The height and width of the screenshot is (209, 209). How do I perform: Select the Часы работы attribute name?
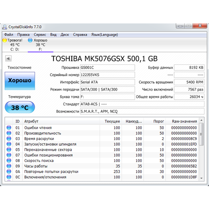36,166
